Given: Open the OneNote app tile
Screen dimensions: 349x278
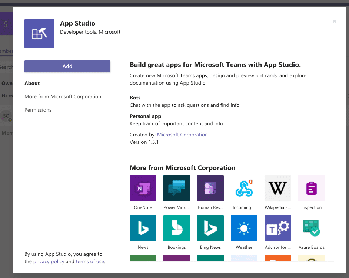Looking at the screenshot, I should (x=143, y=188).
